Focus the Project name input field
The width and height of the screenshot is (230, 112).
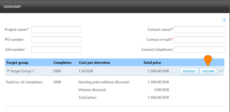(57, 30)
